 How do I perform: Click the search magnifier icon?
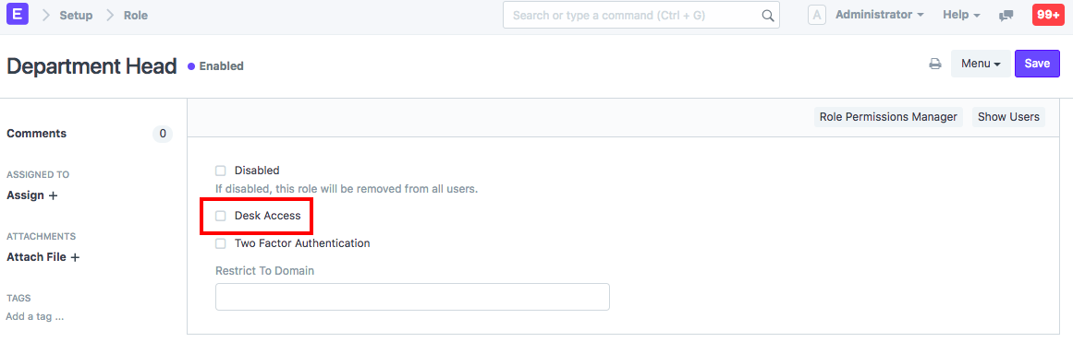(x=768, y=15)
